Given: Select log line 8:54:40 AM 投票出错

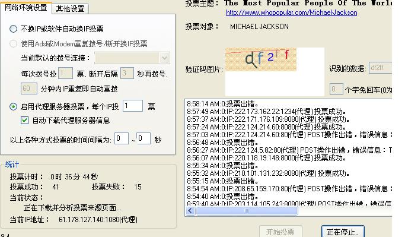Looking at the screenshot, I should [222, 197].
